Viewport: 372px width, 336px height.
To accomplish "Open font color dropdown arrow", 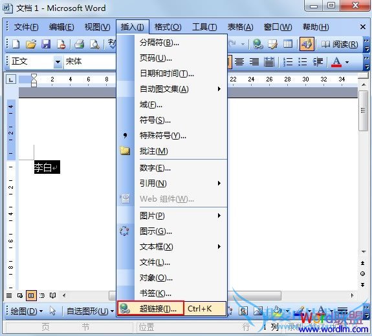I will click(x=347, y=62).
